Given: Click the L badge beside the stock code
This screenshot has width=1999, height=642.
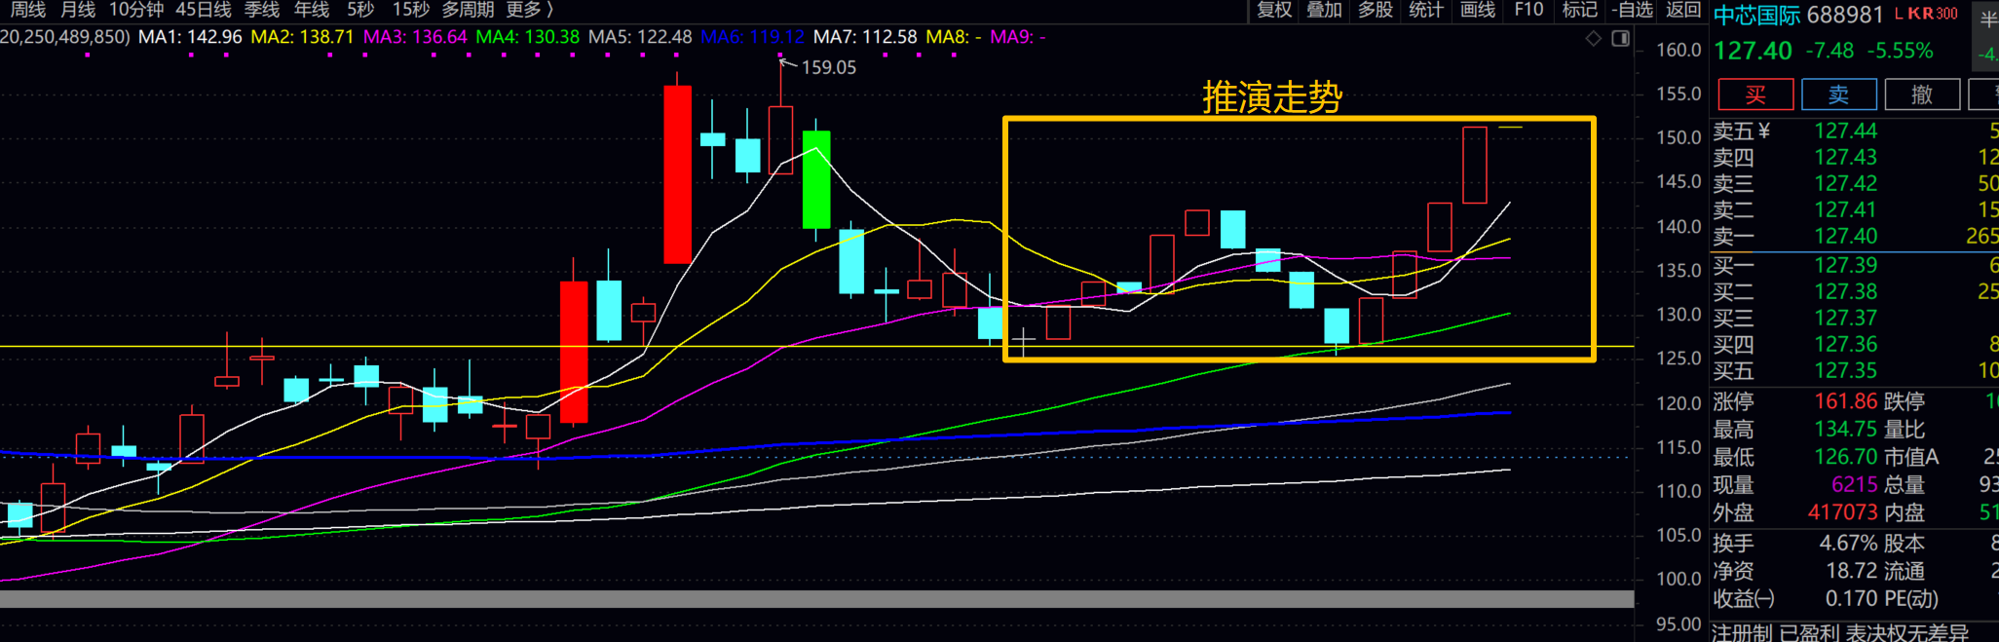Looking at the screenshot, I should pyautogui.click(x=1900, y=14).
